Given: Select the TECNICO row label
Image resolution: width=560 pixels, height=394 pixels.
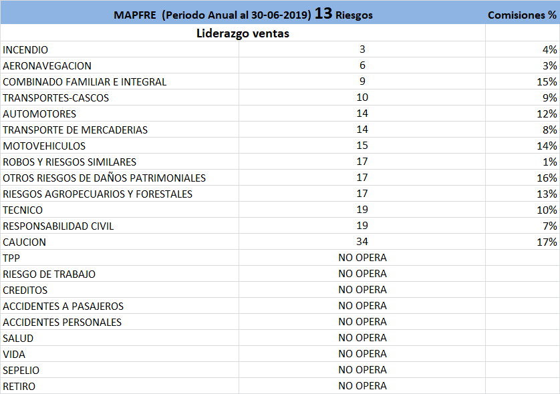Looking at the screenshot, I should pyautogui.click(x=120, y=210).
